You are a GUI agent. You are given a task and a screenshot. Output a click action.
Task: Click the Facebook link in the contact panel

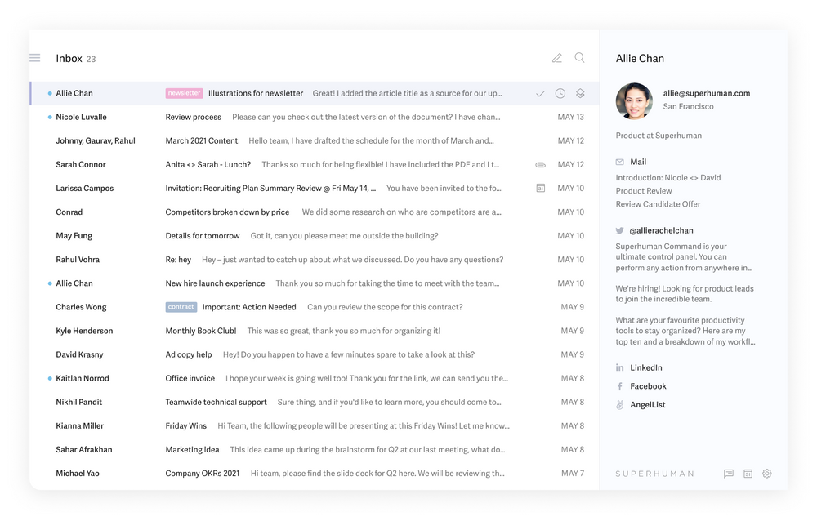(620, 385)
